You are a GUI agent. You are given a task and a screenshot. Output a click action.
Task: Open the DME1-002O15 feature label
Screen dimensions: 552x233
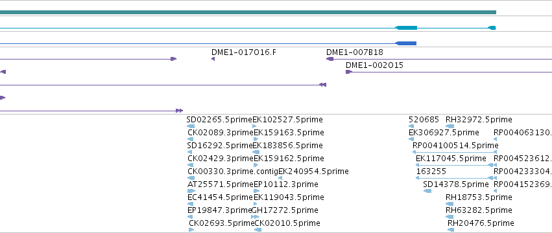[x=374, y=65]
